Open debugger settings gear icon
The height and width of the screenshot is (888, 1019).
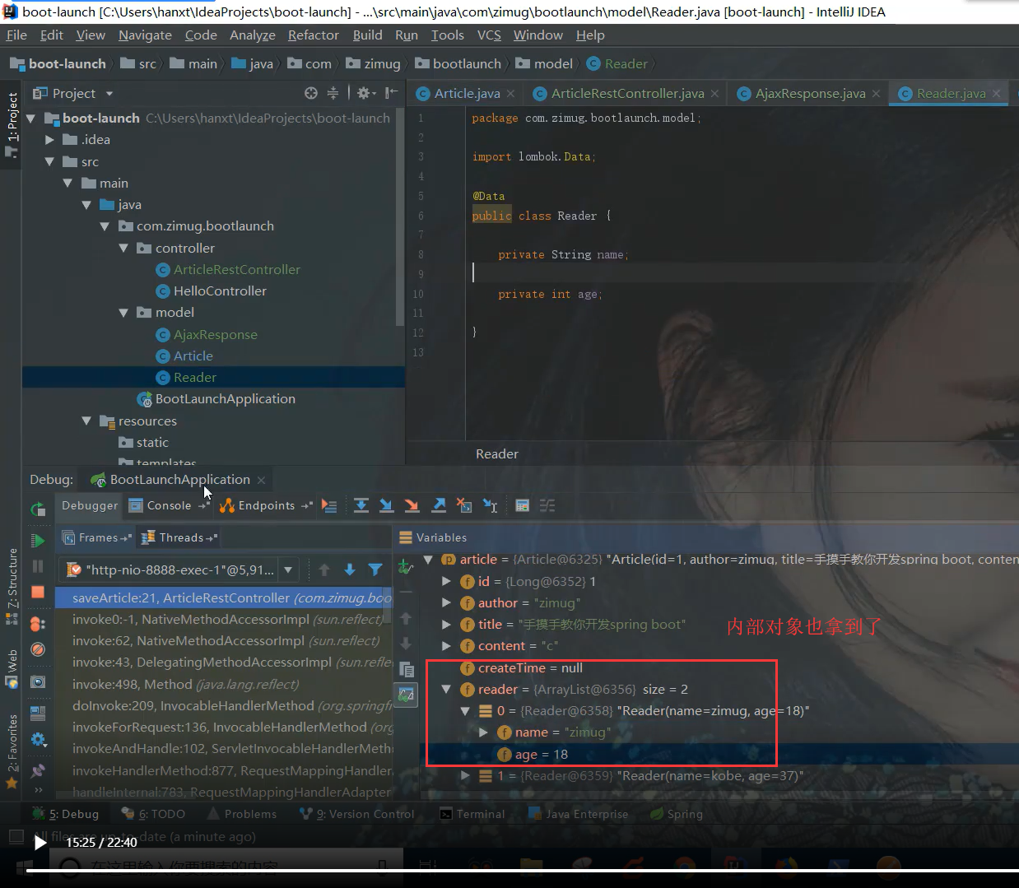point(38,739)
